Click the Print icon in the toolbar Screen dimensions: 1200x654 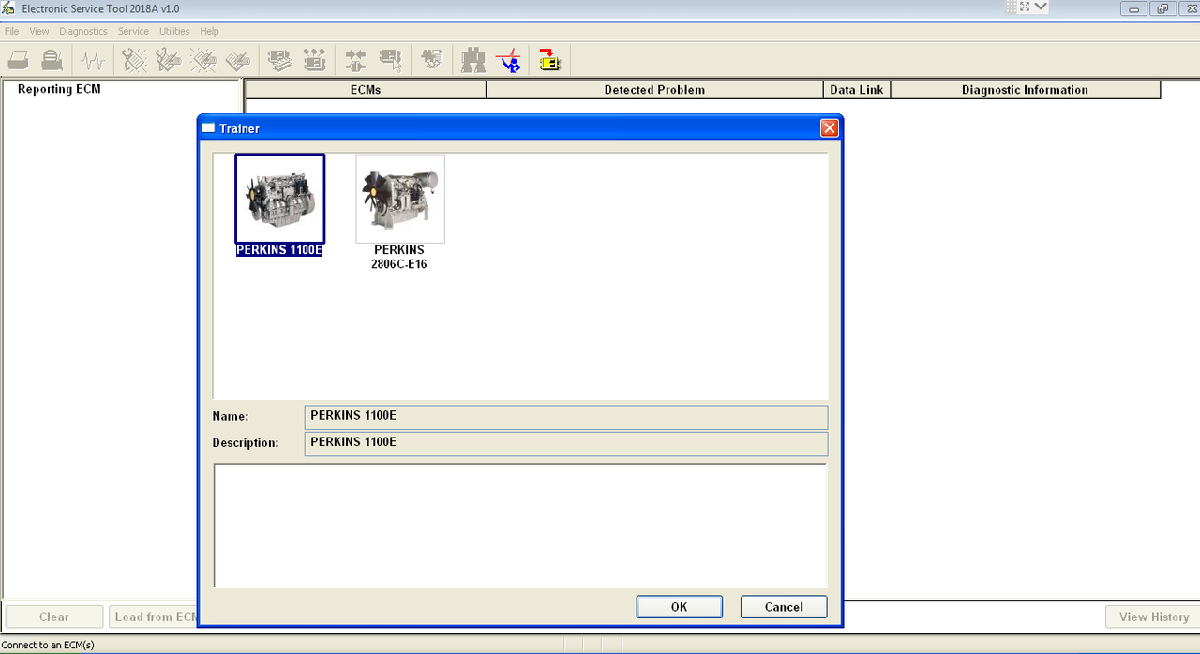point(19,61)
